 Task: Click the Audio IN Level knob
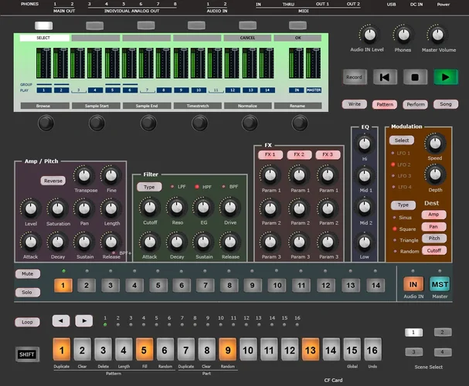[369, 35]
